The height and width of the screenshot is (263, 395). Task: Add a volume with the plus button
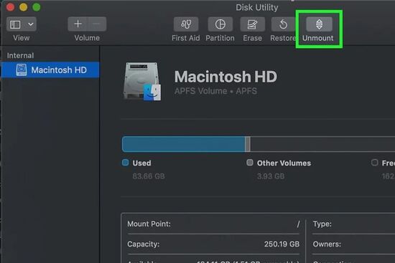78,24
